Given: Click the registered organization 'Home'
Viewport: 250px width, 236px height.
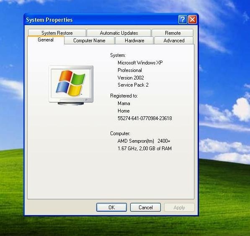Looking at the screenshot, I should click(x=124, y=111).
